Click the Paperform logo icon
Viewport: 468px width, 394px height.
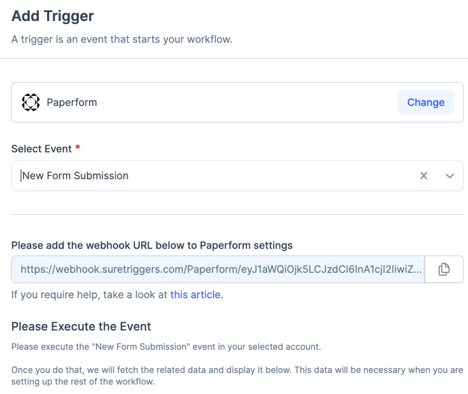point(31,102)
